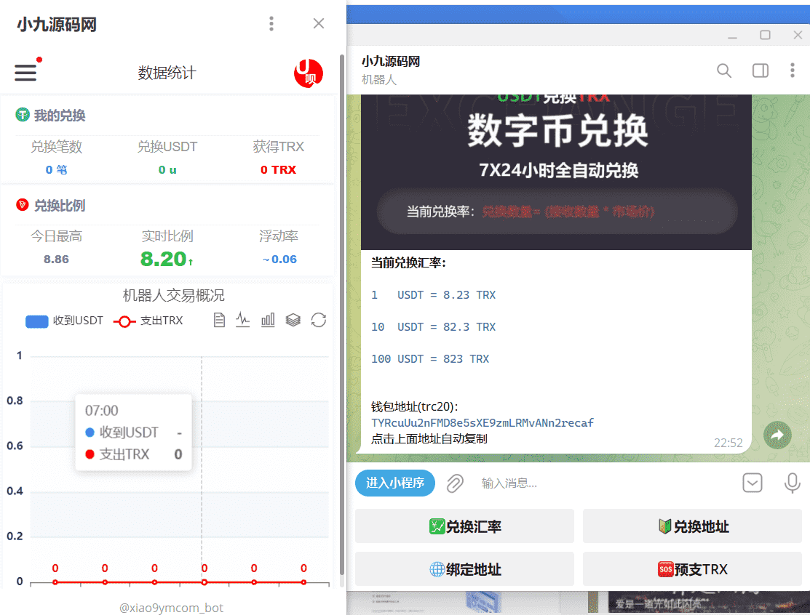Viewport: 810px width, 615px height.
Task: Open mini app three-dot options menu
Action: [x=271, y=24]
